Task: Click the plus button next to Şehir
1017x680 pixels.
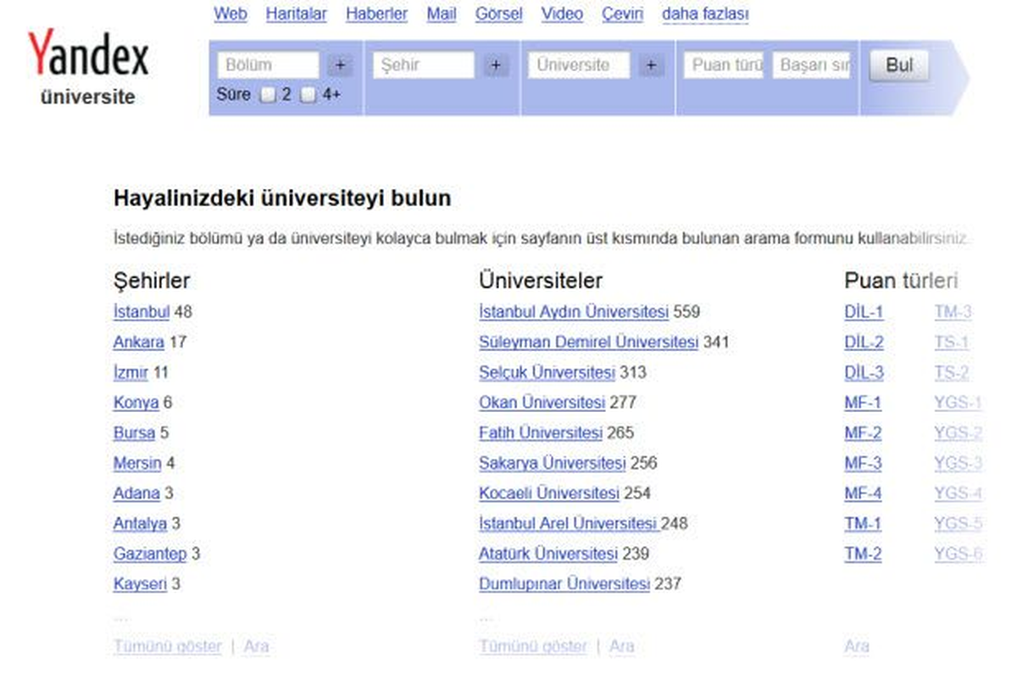Action: point(496,65)
